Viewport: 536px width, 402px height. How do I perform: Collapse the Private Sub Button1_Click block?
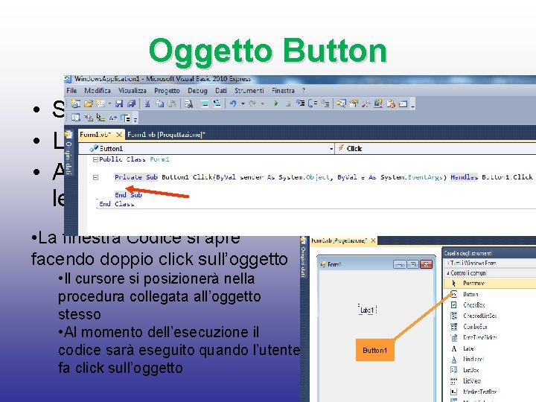(x=96, y=177)
